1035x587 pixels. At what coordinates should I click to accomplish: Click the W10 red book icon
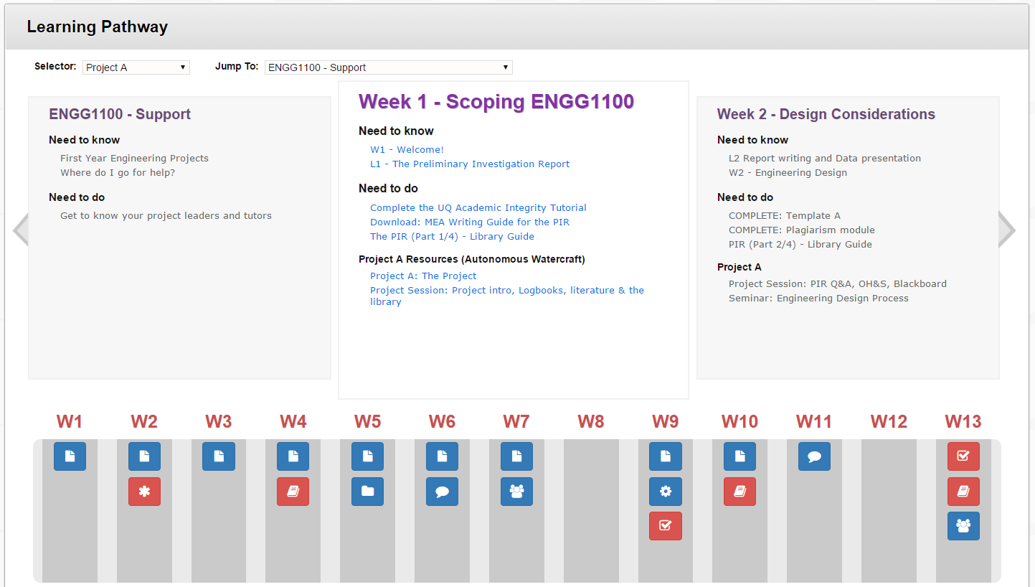[739, 492]
